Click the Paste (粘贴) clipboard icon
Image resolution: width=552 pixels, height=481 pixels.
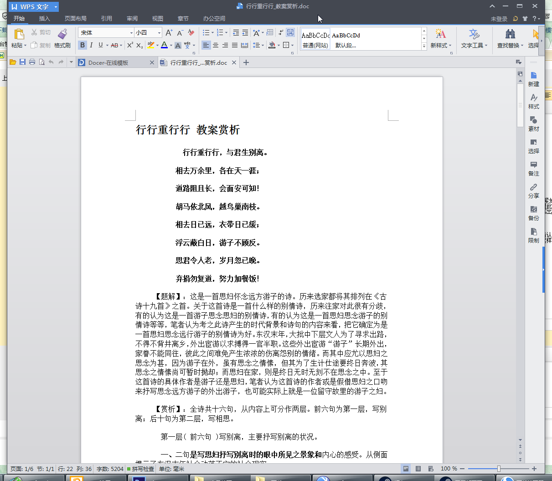(x=19, y=34)
